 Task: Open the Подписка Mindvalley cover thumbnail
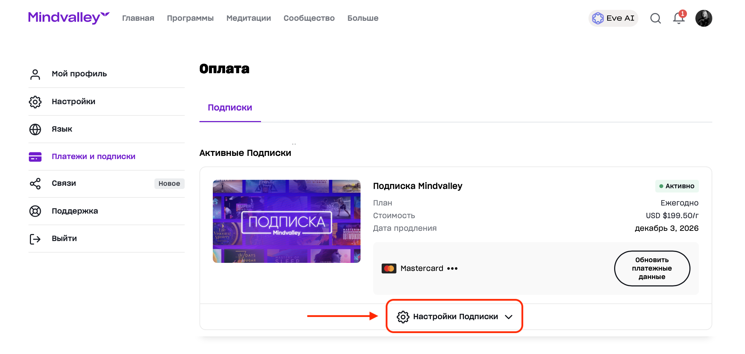[286, 221]
